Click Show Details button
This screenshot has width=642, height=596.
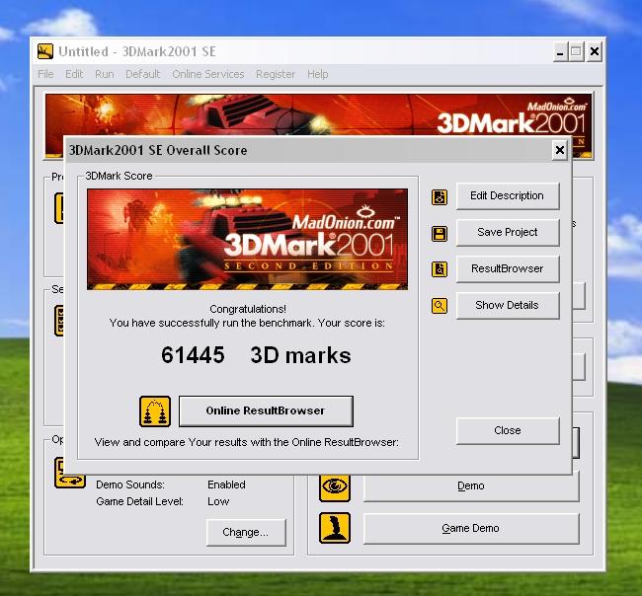508,305
